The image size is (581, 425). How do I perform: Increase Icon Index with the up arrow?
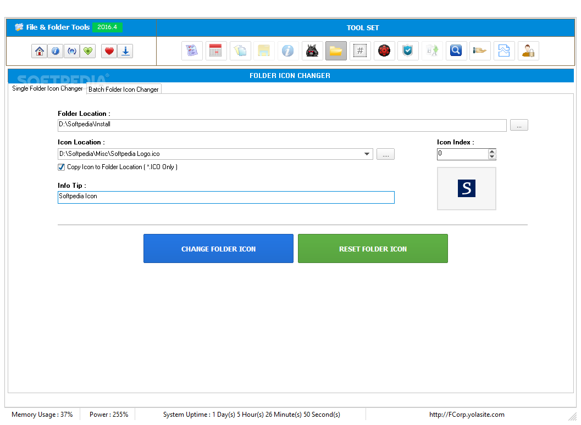492,151
